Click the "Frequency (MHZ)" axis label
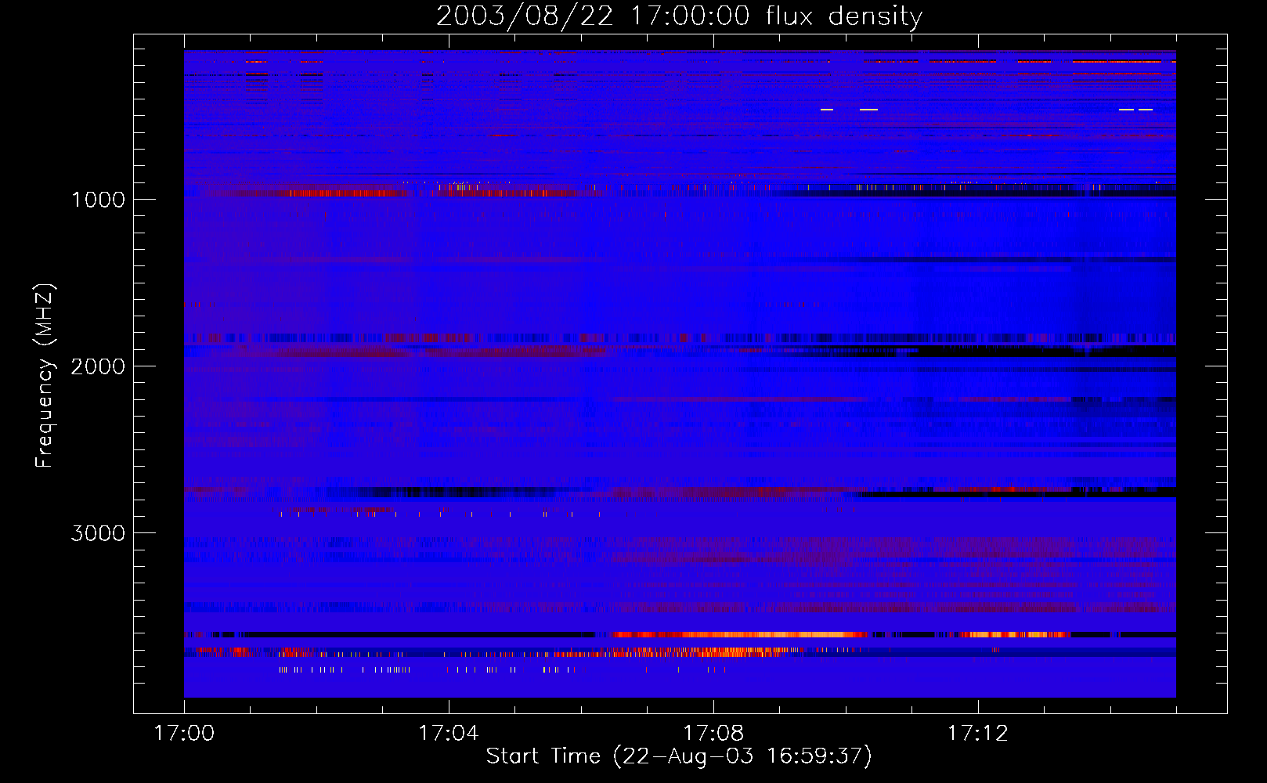The height and width of the screenshot is (783, 1267). [45, 376]
